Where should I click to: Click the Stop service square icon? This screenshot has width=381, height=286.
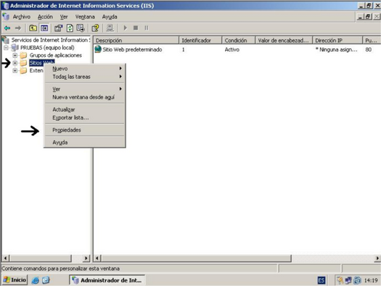tap(136, 28)
